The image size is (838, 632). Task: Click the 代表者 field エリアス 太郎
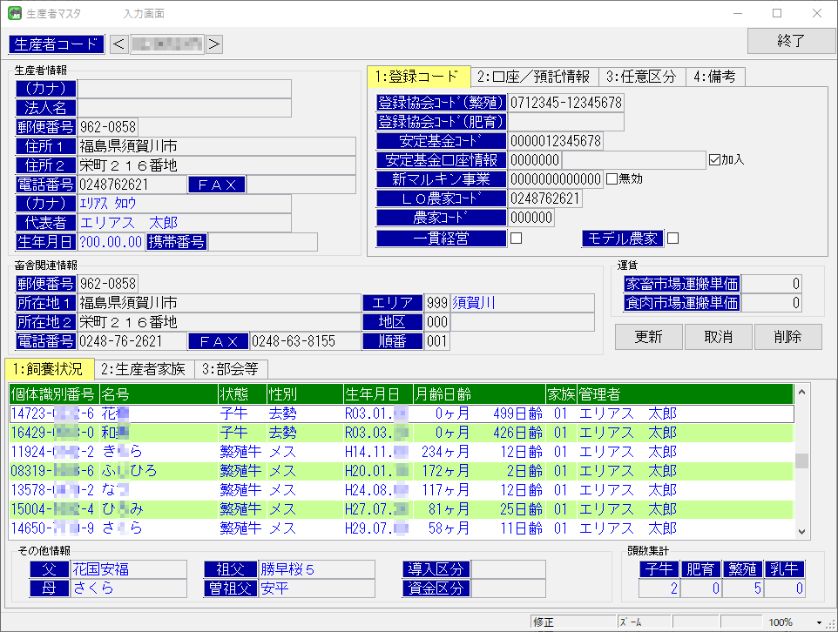point(185,223)
